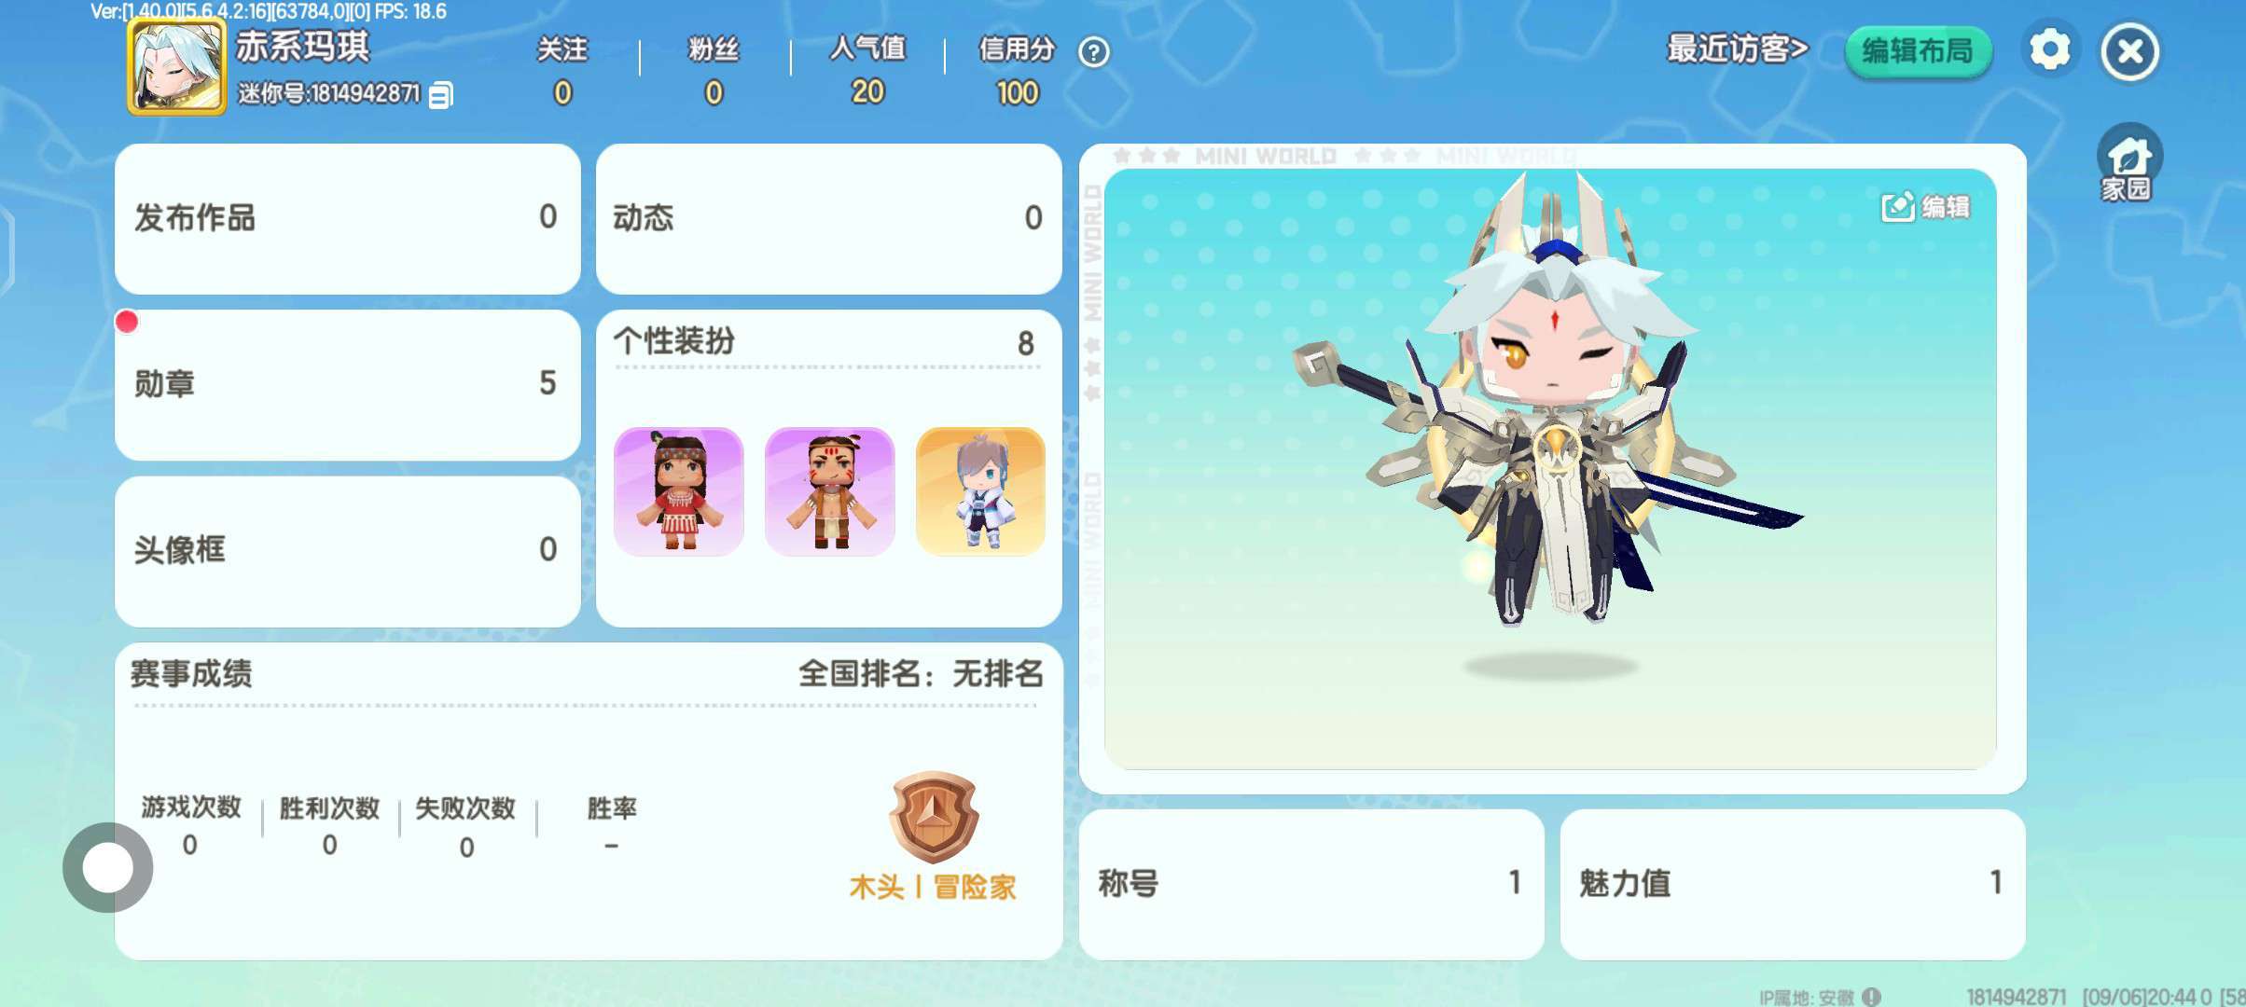The width and height of the screenshot is (2246, 1007).
Task: Click the IP location info icon
Action: [1871, 997]
